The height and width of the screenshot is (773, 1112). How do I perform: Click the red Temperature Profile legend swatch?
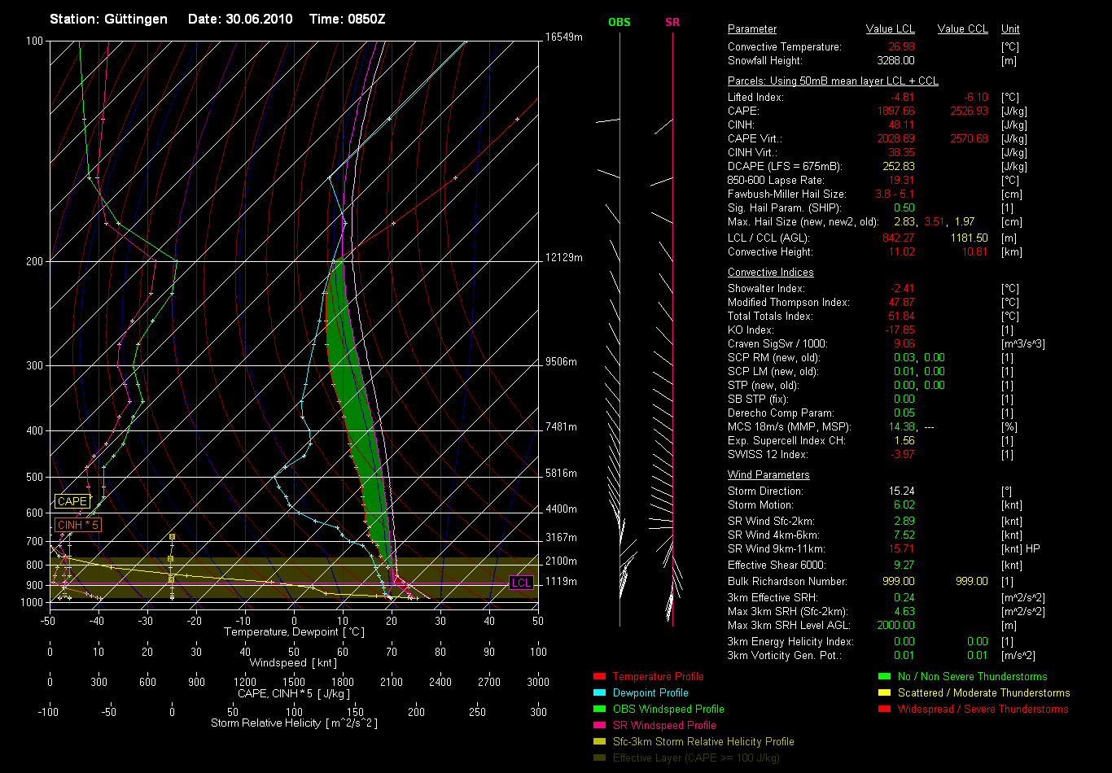pyautogui.click(x=600, y=676)
